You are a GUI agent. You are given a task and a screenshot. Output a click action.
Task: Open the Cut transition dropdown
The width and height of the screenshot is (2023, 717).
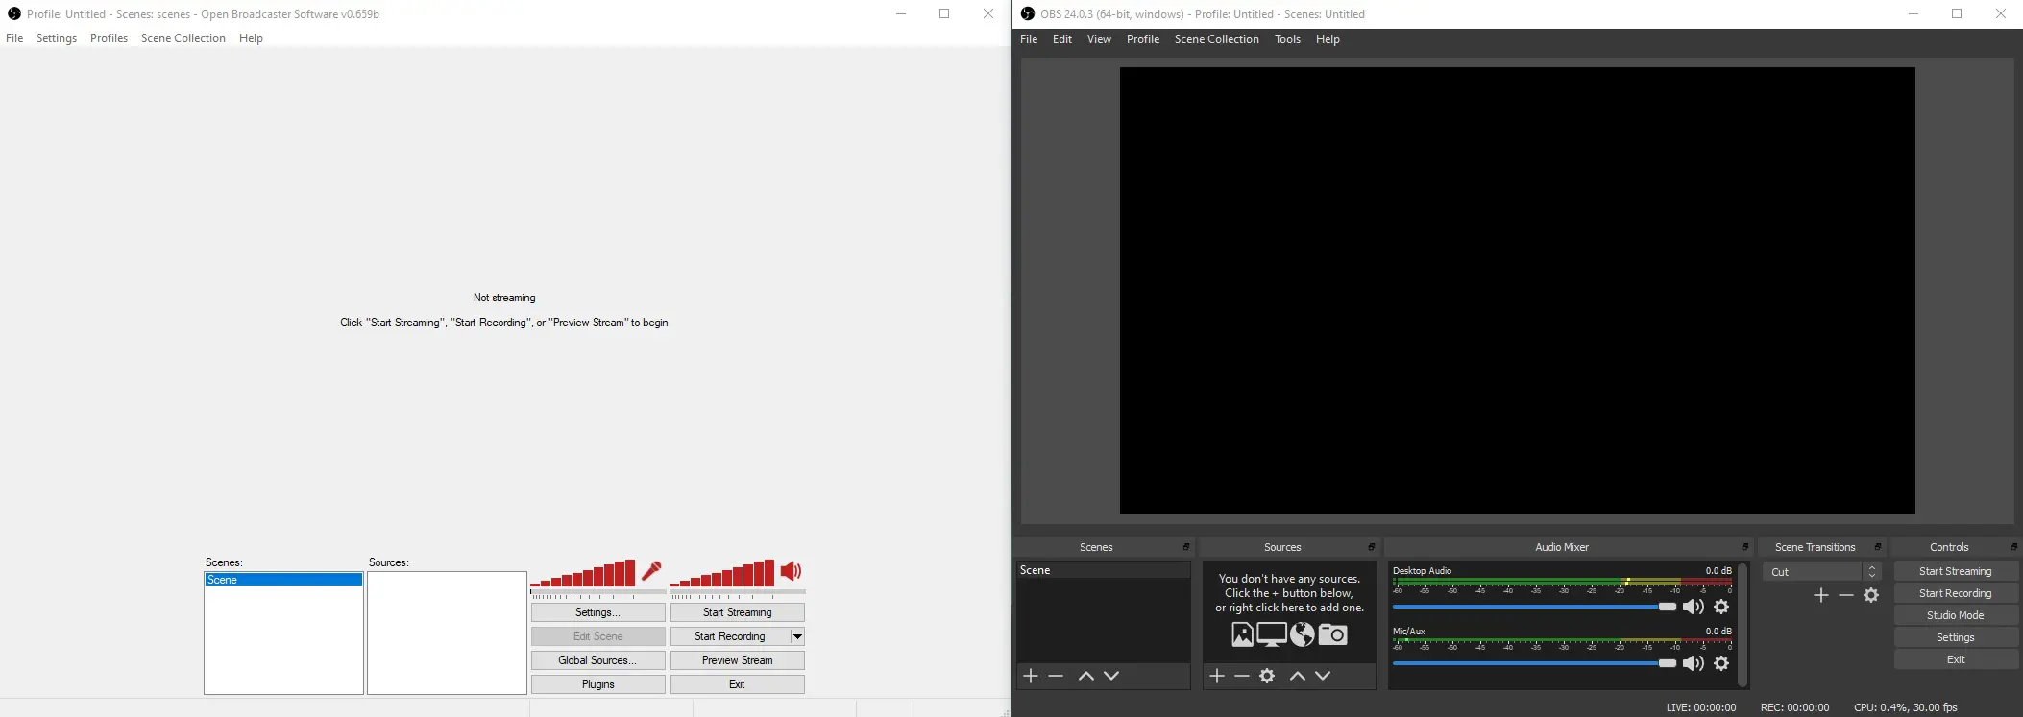click(1821, 572)
